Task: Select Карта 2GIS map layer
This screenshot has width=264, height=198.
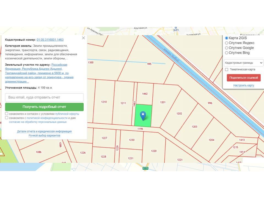Action: tap(226, 38)
